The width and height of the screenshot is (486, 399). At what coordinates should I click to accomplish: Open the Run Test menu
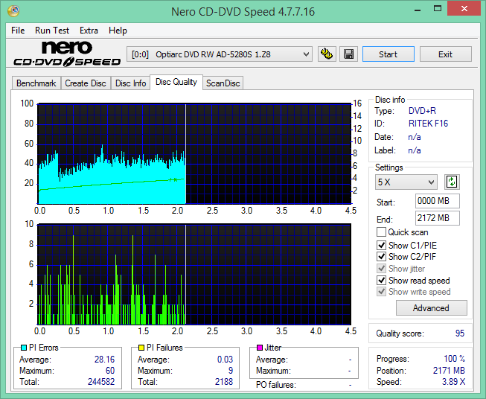(52, 31)
